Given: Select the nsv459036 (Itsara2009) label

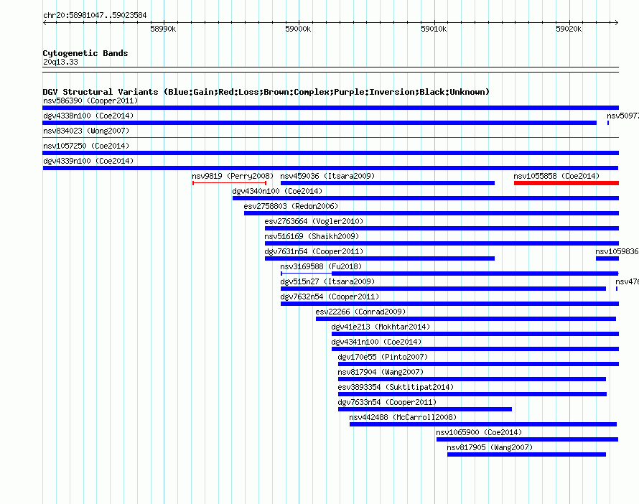Looking at the screenshot, I should point(327,176).
